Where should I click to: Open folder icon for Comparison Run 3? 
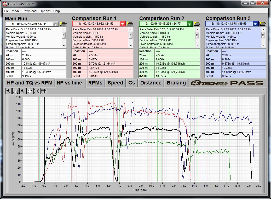(263, 24)
